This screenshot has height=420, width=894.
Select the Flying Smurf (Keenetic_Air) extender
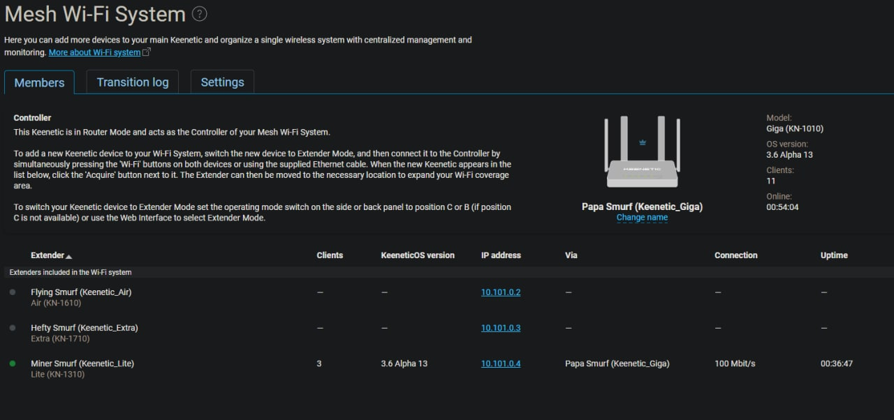pyautogui.click(x=81, y=292)
